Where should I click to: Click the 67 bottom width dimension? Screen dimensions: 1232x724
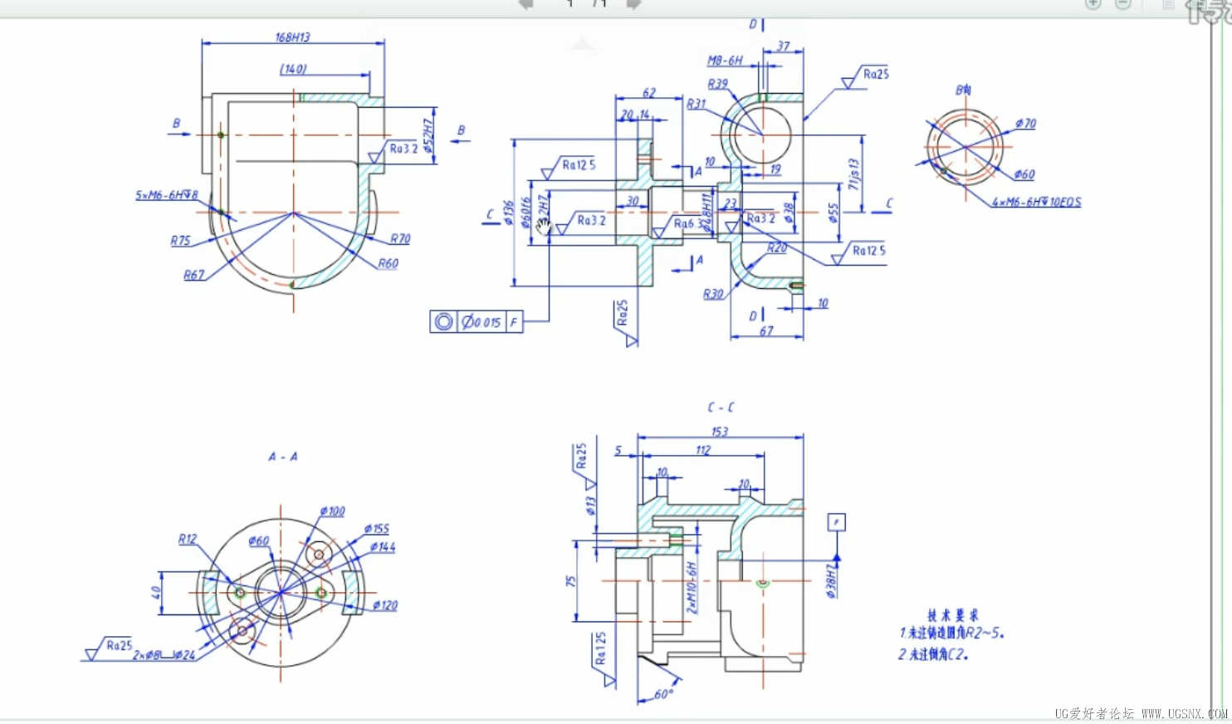(766, 330)
